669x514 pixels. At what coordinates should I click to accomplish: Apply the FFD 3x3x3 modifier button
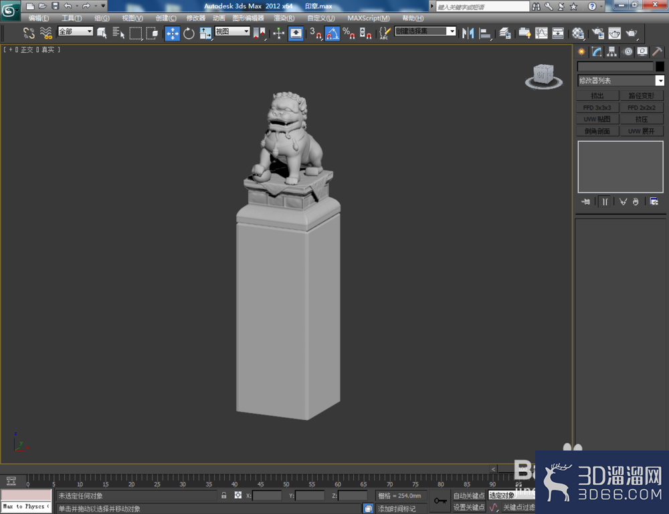(x=597, y=108)
